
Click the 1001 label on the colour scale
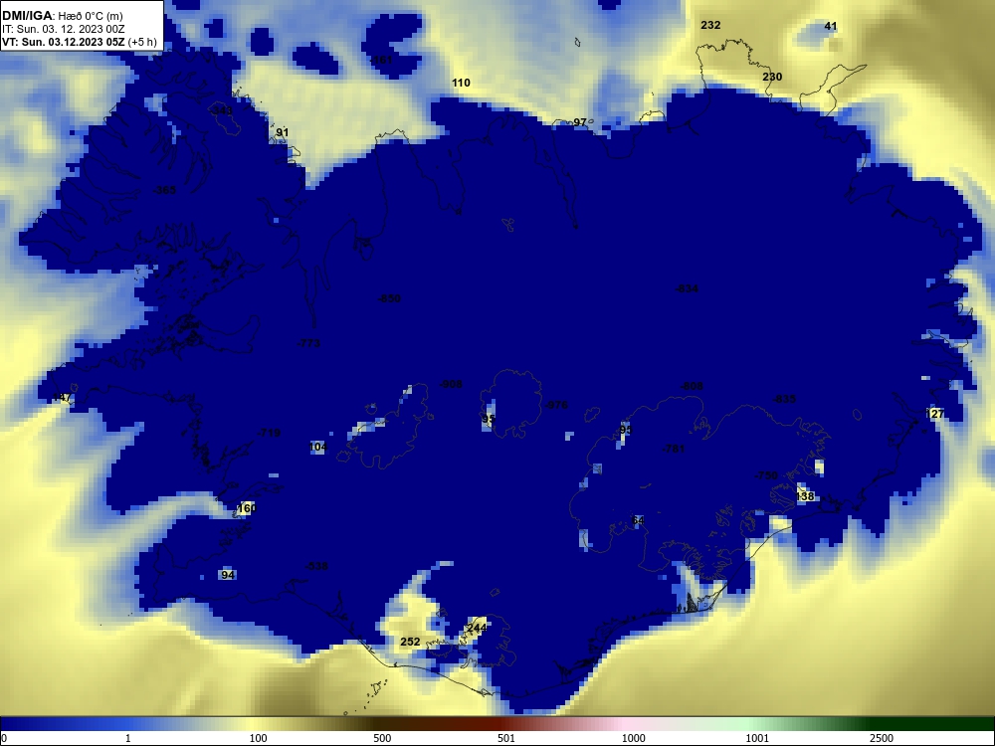point(757,738)
